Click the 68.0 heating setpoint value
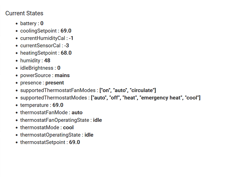The width and height of the screenshot is (231, 177). (66, 53)
